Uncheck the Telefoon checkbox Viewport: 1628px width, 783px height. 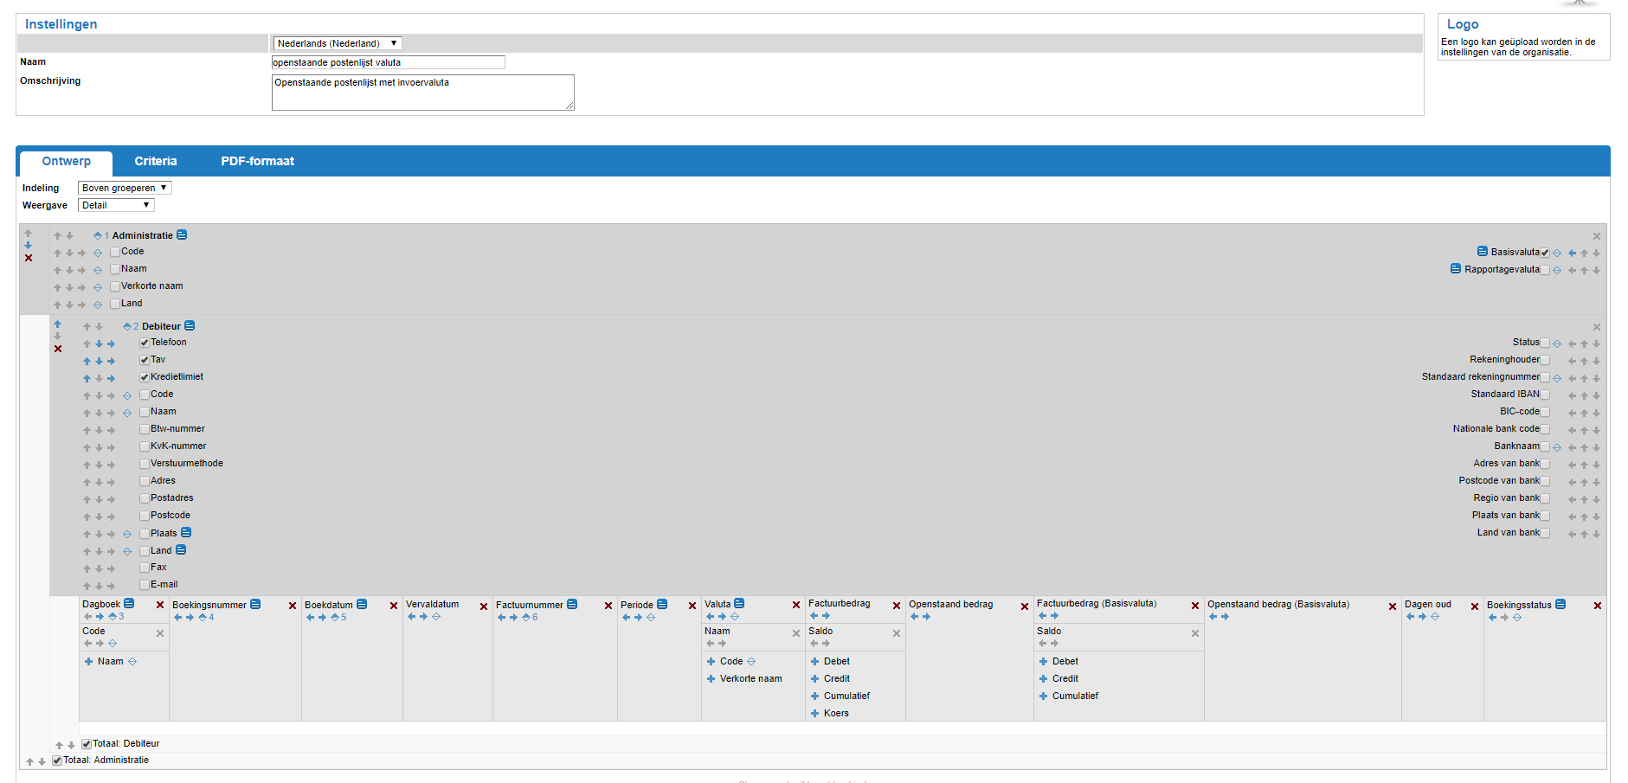[x=145, y=343]
